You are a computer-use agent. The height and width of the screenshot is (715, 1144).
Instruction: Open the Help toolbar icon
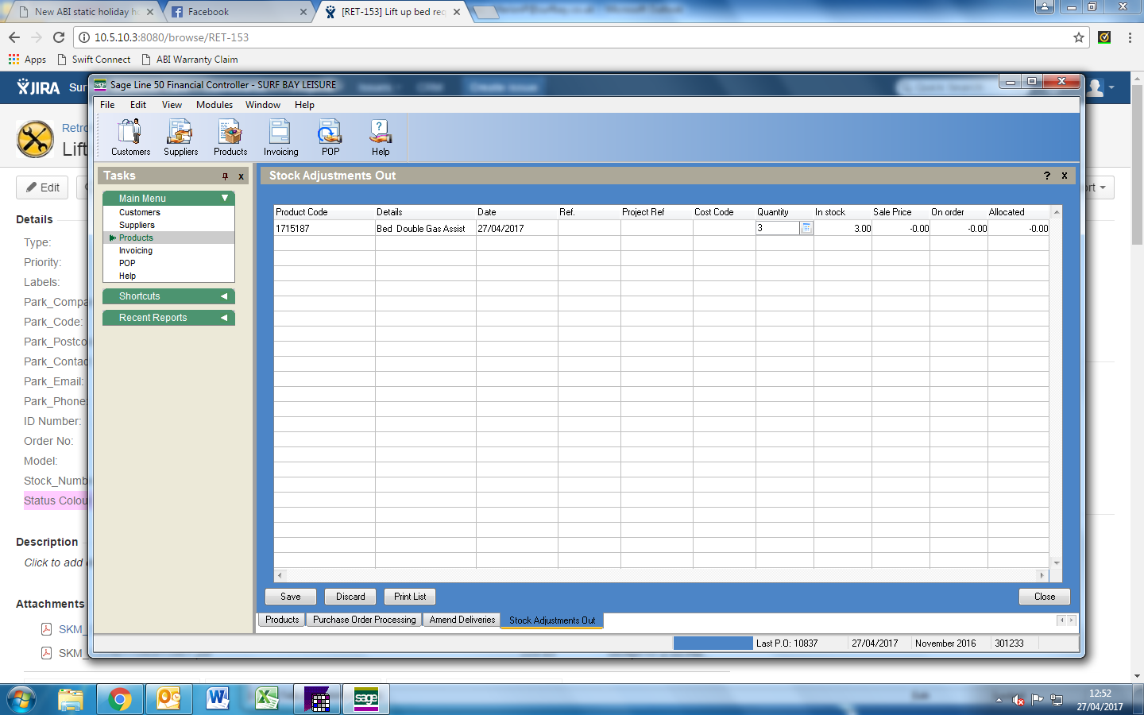point(381,137)
